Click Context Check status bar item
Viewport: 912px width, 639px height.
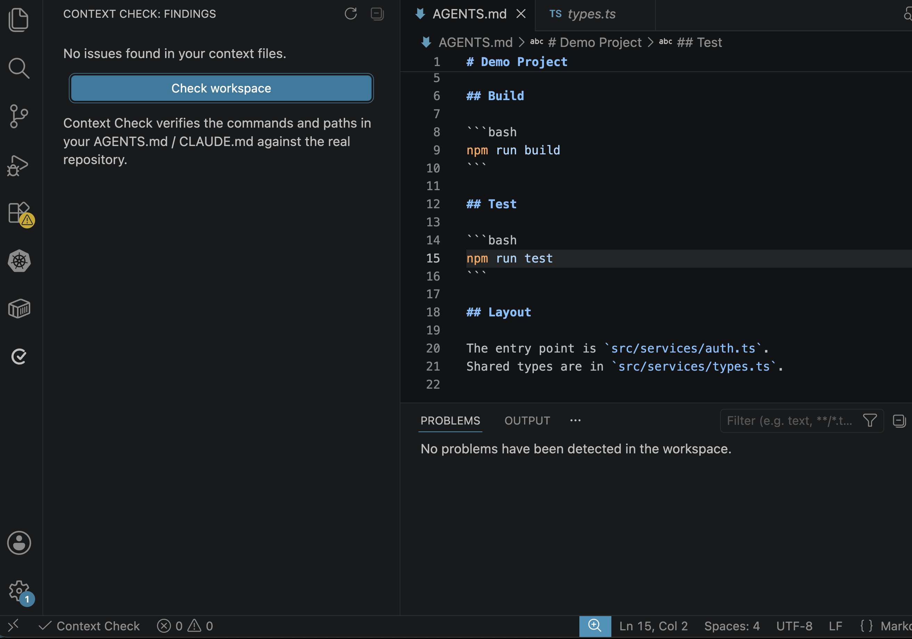click(x=89, y=626)
